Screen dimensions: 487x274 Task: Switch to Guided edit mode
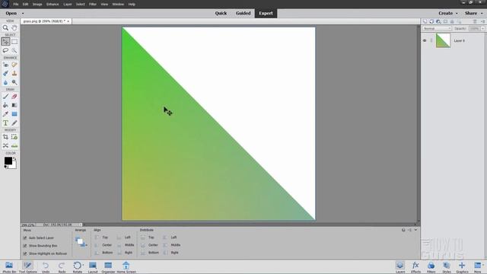tap(243, 14)
